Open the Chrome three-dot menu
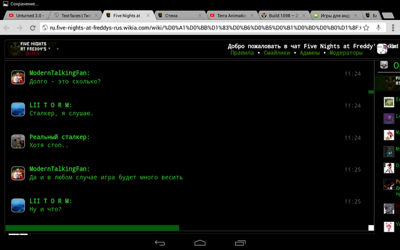 (x=392, y=27)
